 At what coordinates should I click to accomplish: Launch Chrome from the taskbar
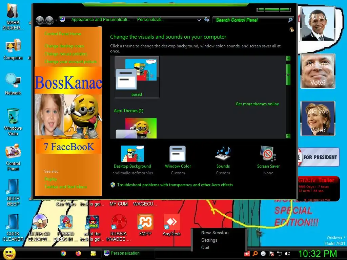click(63, 253)
